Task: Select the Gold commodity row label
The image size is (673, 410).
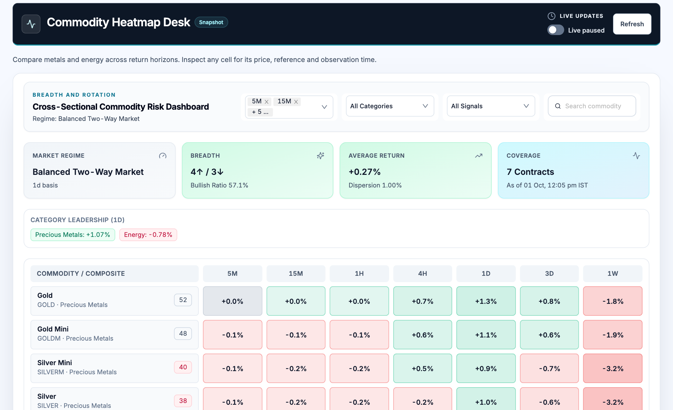Action: coord(114,301)
